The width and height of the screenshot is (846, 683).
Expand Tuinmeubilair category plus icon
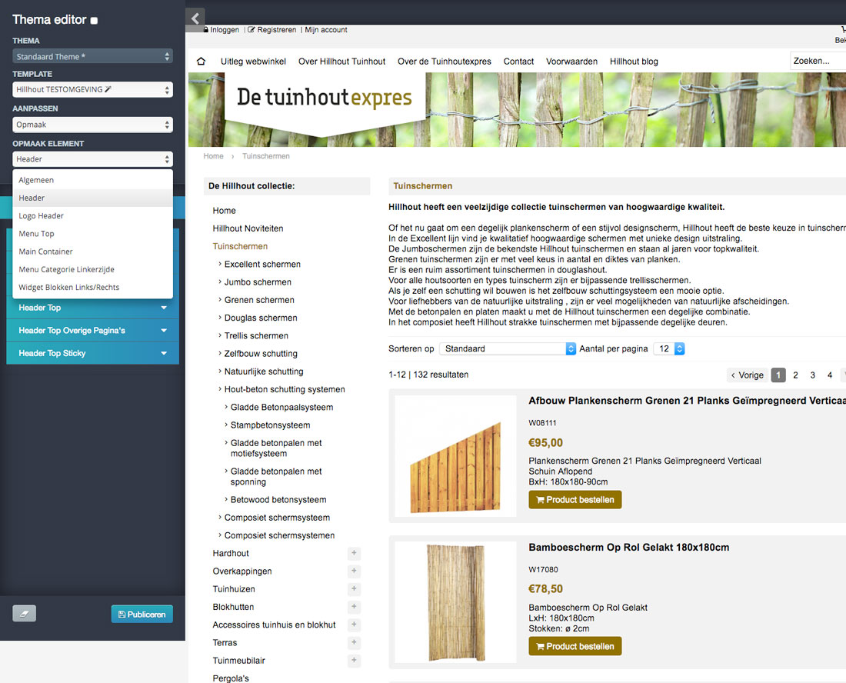[x=354, y=660]
